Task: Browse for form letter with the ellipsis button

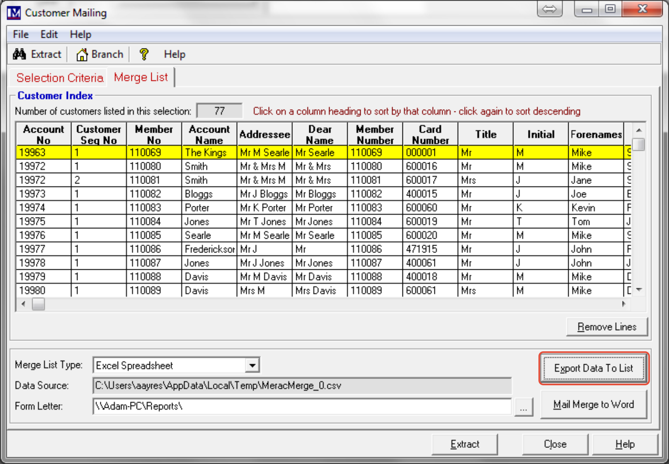Action: (524, 407)
